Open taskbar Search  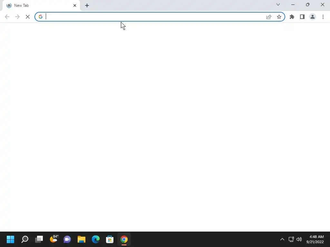coord(24,239)
